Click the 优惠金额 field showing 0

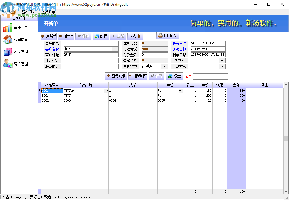click(155, 43)
